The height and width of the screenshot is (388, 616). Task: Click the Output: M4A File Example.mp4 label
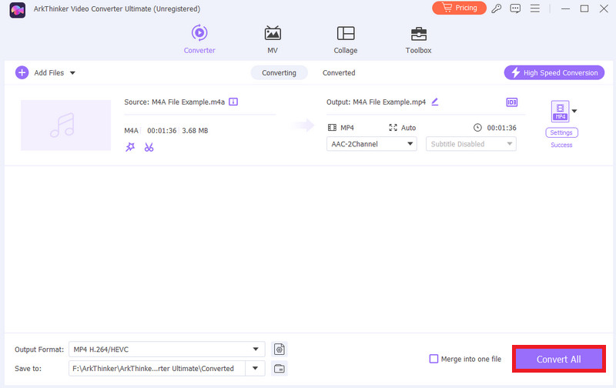point(376,102)
